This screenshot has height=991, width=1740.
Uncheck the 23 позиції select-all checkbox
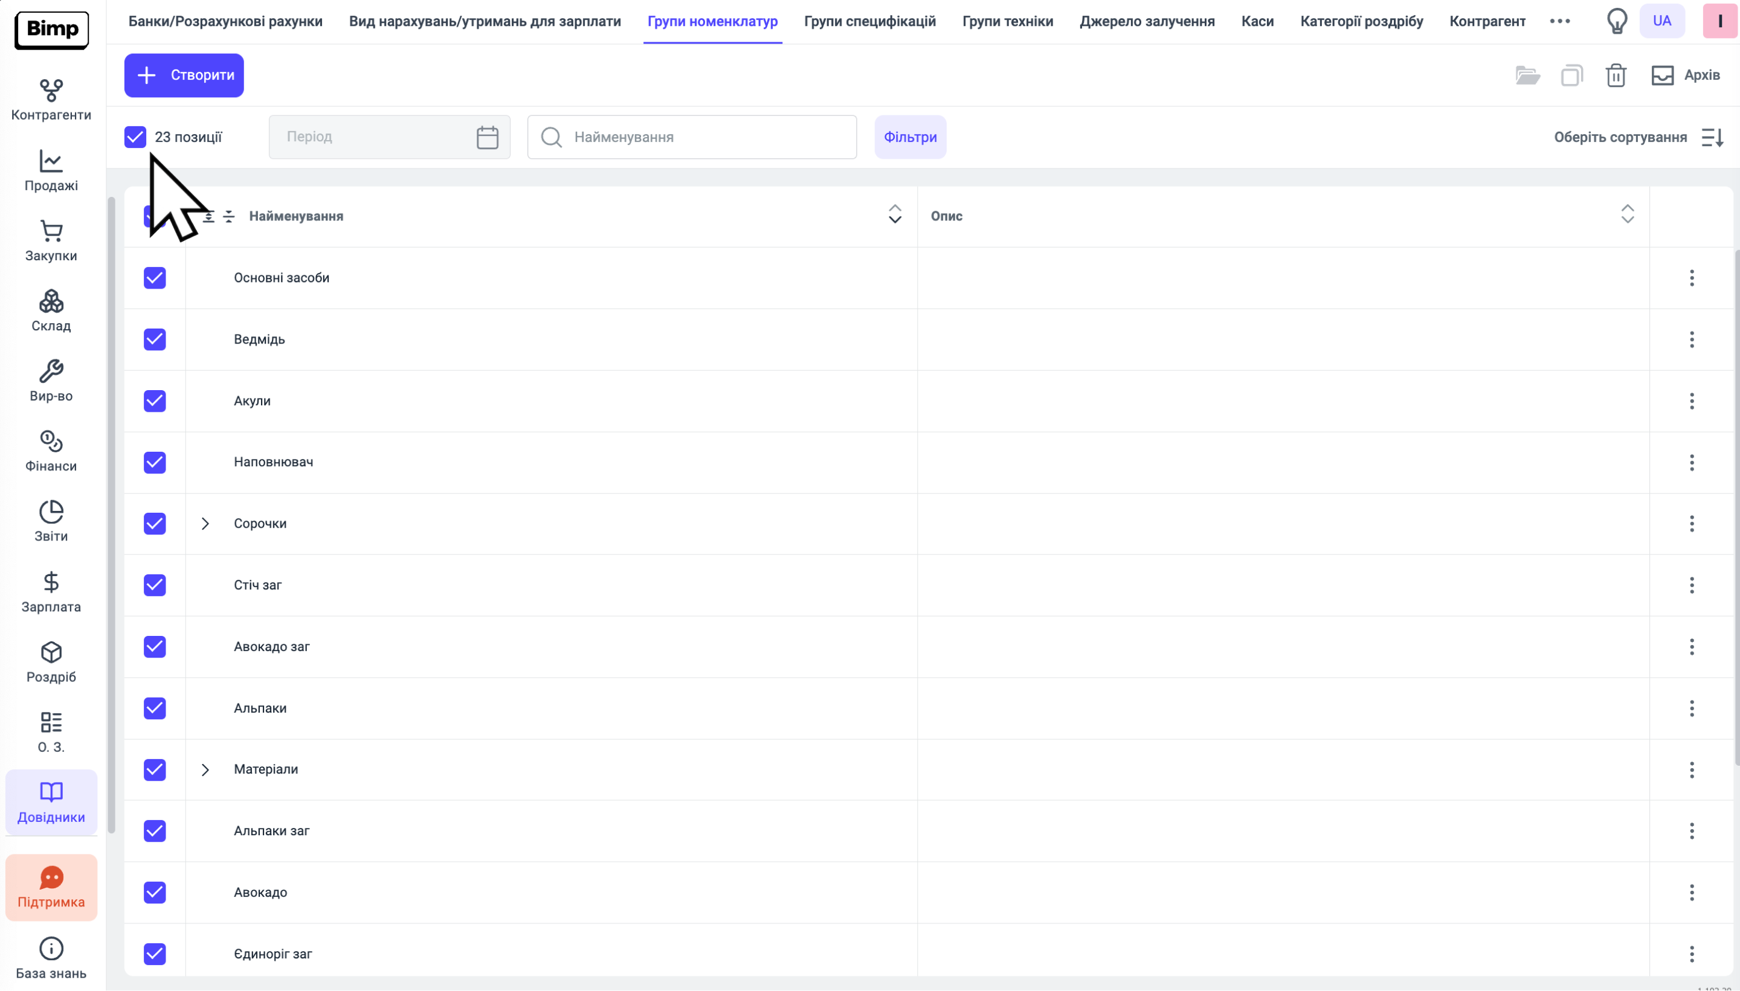(135, 137)
